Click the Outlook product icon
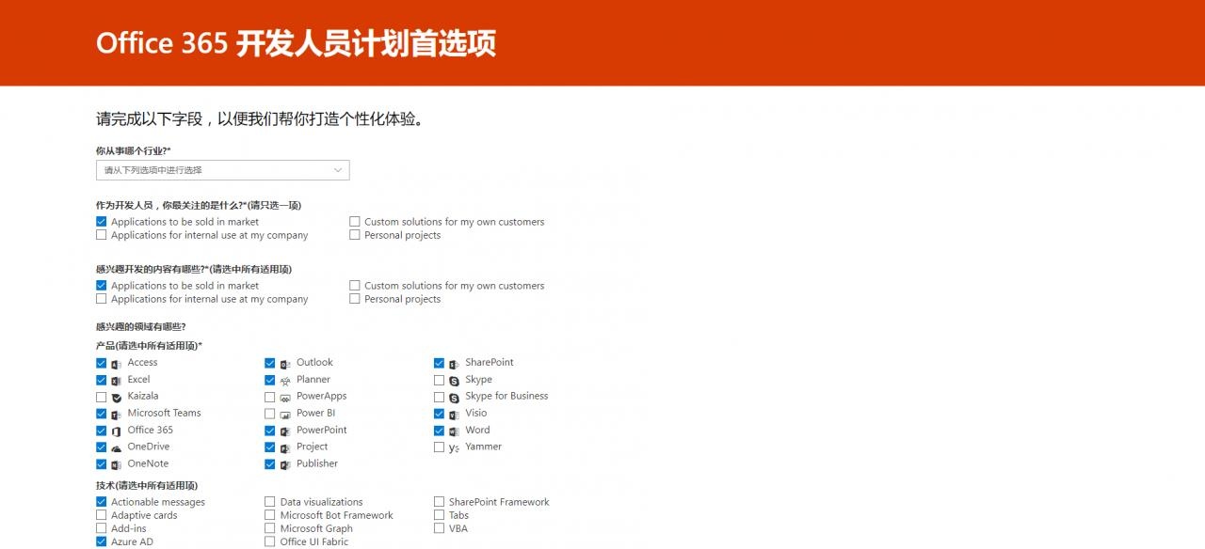The image size is (1205, 549). click(x=284, y=364)
